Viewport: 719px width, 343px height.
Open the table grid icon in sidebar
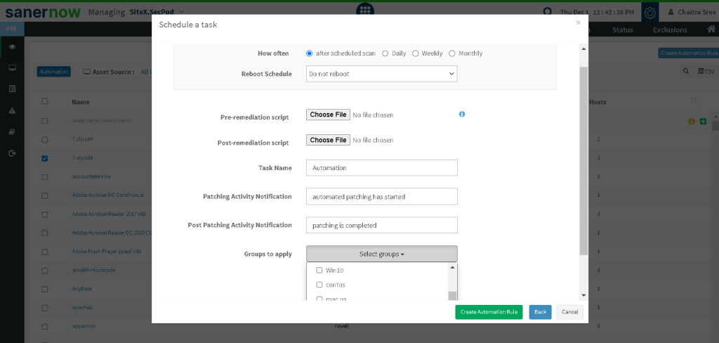pyautogui.click(x=13, y=89)
